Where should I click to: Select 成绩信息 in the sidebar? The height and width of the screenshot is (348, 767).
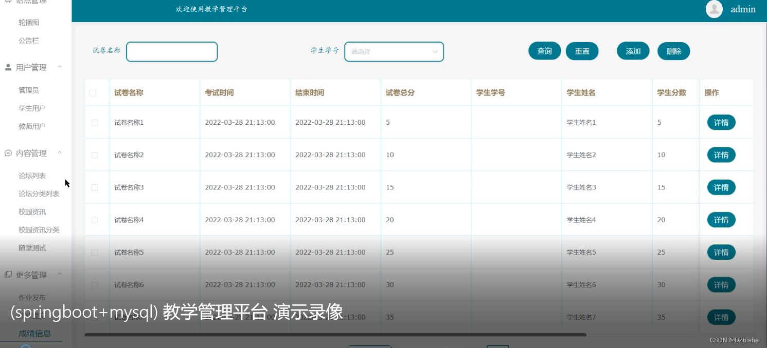click(35, 334)
